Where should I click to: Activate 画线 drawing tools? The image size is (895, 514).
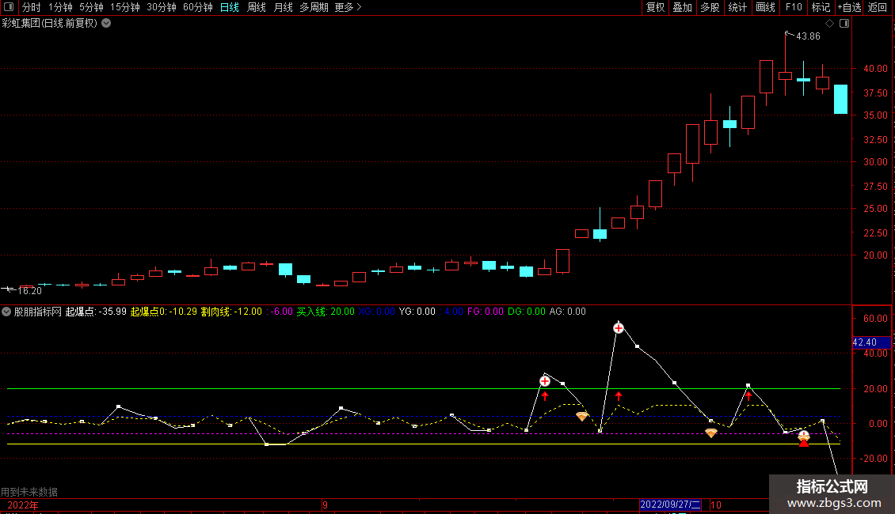765,7
